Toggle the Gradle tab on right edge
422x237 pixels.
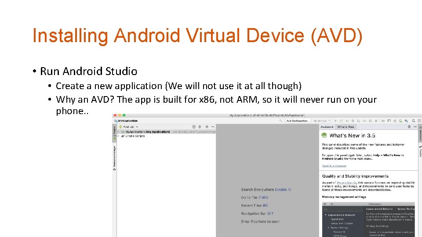(x=420, y=152)
